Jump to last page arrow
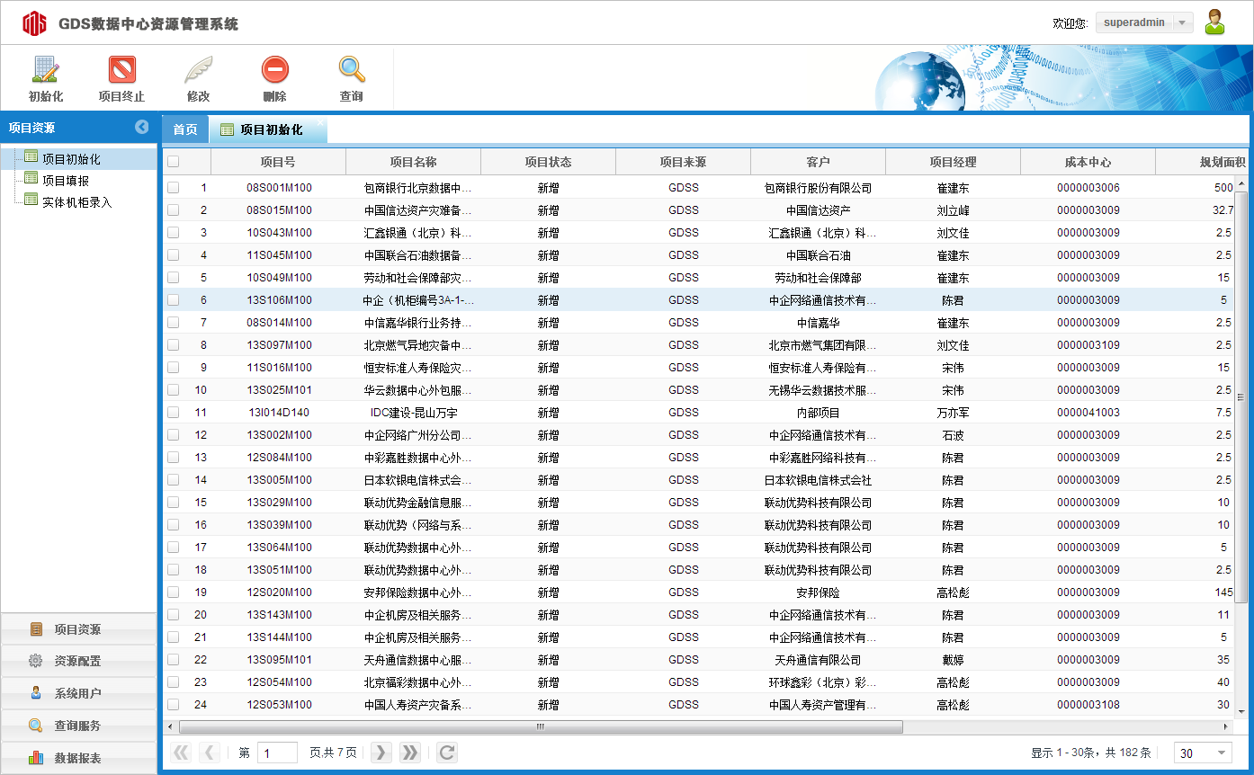The image size is (1254, 775). click(x=410, y=753)
